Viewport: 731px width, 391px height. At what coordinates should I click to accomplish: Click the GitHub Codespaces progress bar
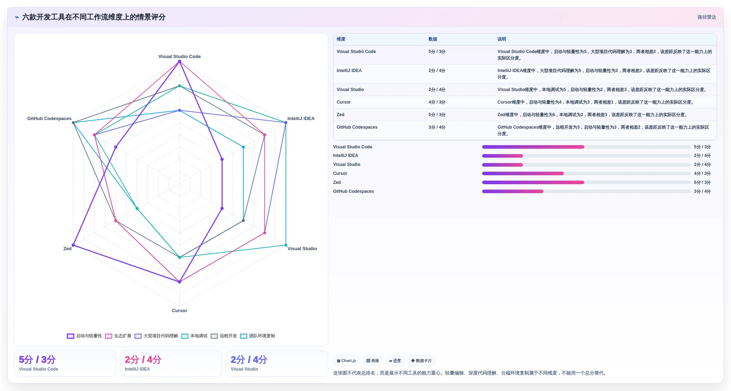(586, 191)
